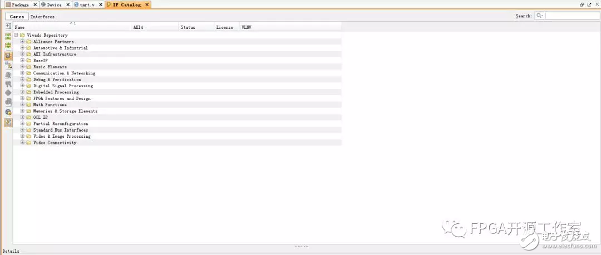Expand the Alliance Partners folder

click(22, 41)
